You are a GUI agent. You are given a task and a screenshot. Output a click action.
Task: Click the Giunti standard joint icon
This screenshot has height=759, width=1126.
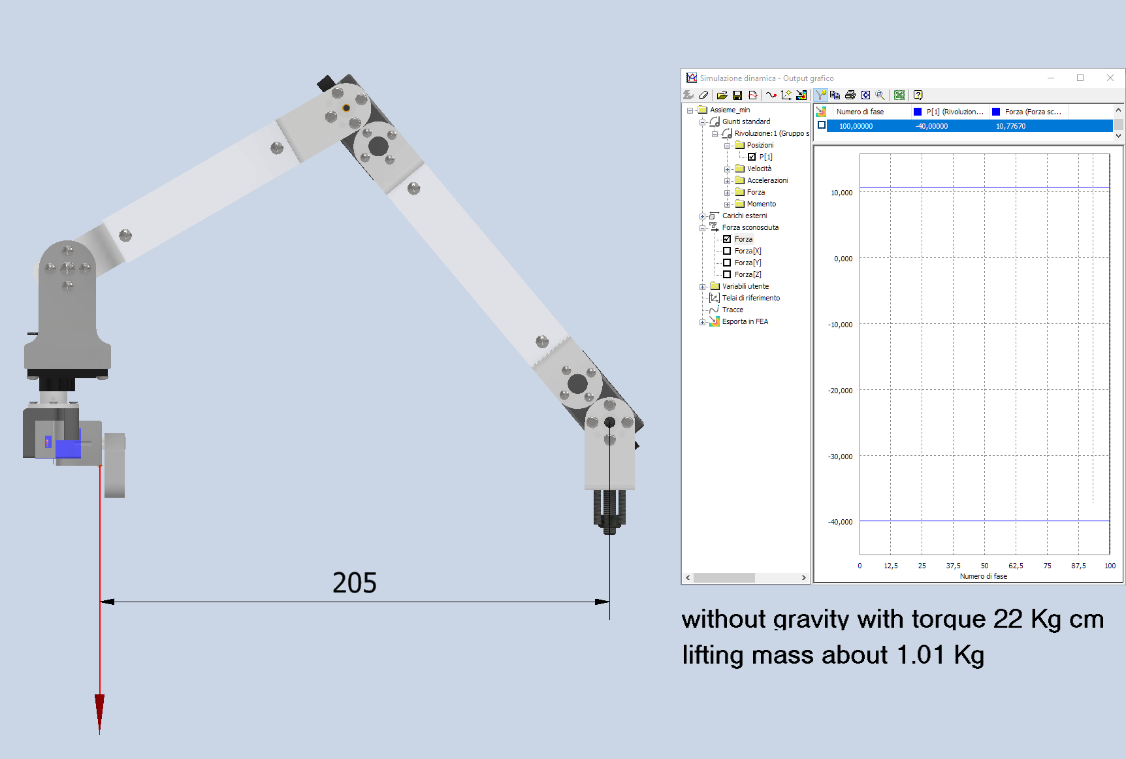pos(715,121)
